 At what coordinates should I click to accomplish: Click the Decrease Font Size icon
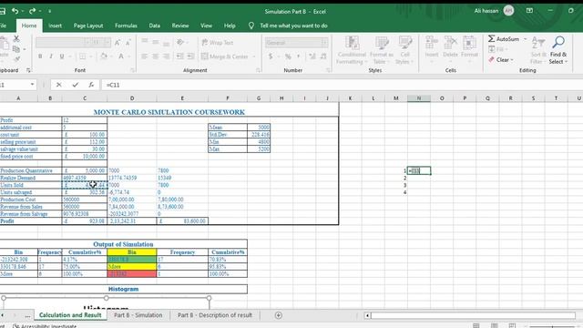pos(128,43)
